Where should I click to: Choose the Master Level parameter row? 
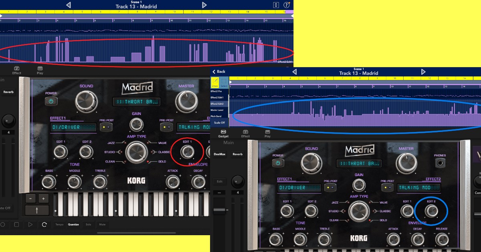[220, 110]
